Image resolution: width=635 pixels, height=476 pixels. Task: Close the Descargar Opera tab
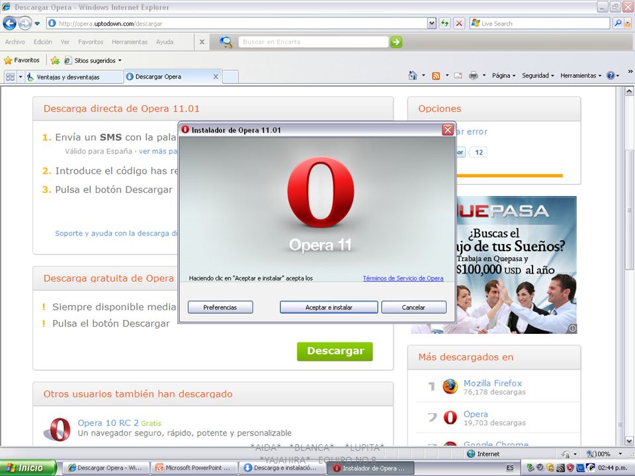(216, 77)
